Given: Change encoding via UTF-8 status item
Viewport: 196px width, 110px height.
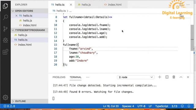Looking at the screenshot, I should point(141,106).
